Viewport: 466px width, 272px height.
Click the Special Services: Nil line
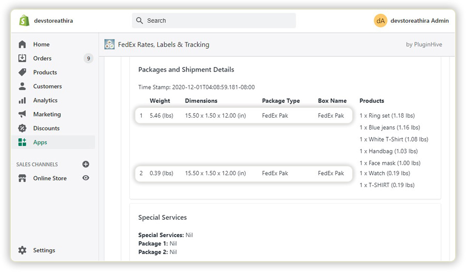(166, 235)
